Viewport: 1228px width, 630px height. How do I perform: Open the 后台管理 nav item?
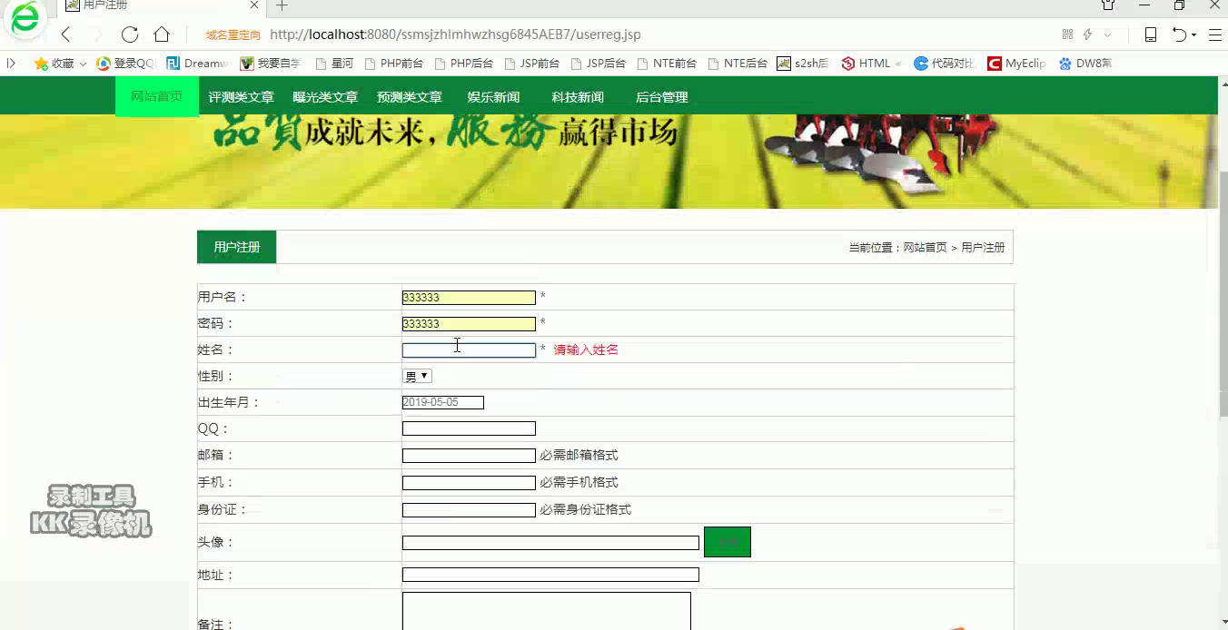point(661,97)
